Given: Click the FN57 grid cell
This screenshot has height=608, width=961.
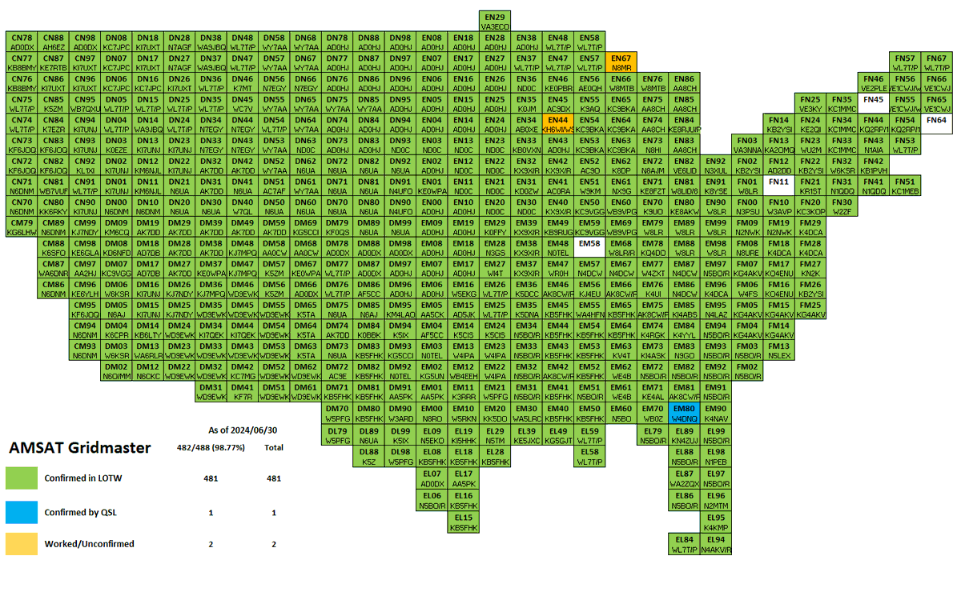Looking at the screenshot, I should click(906, 63).
